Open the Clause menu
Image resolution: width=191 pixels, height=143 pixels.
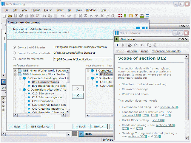point(48,10)
